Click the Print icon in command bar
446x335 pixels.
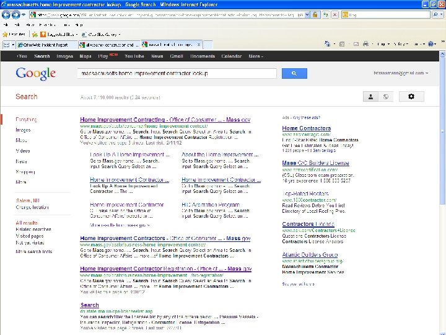366,44
